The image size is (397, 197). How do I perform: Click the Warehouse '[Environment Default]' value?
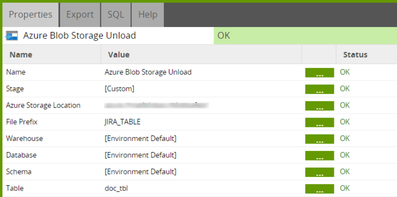(140, 138)
